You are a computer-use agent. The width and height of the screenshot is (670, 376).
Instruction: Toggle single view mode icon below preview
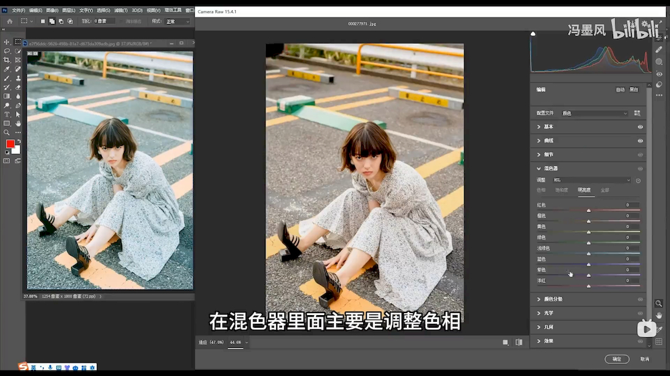[x=505, y=343]
